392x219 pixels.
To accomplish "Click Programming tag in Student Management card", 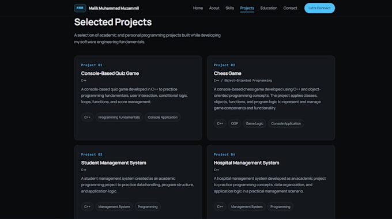I will tap(148, 207).
